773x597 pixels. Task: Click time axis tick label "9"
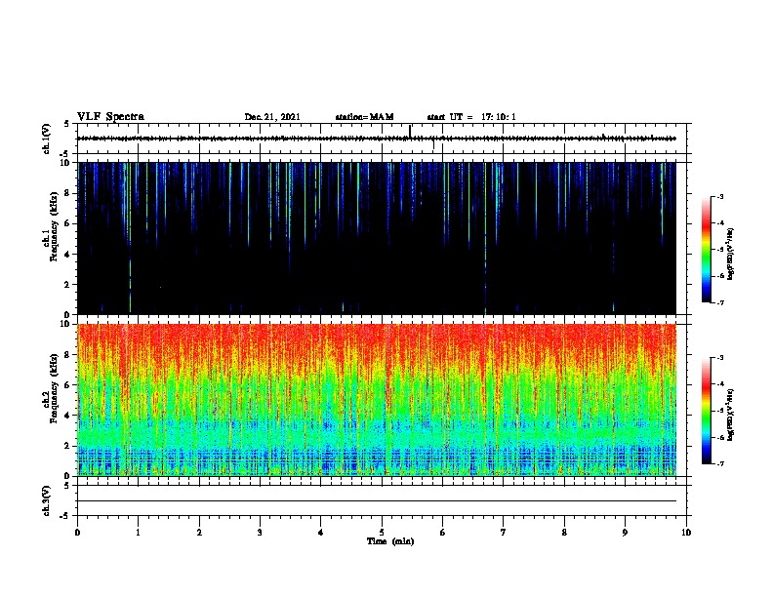(625, 533)
